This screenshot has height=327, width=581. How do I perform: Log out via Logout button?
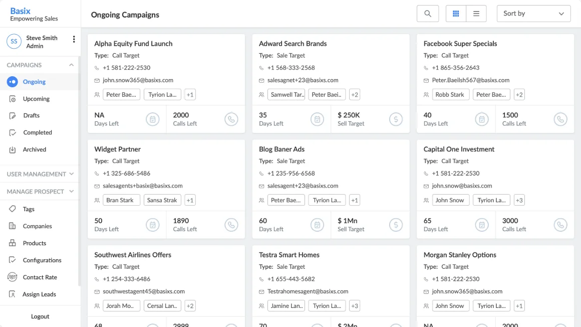tap(40, 316)
